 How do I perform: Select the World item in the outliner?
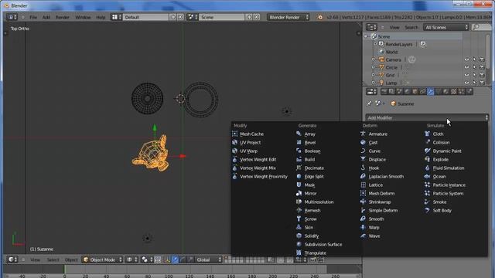click(391, 52)
